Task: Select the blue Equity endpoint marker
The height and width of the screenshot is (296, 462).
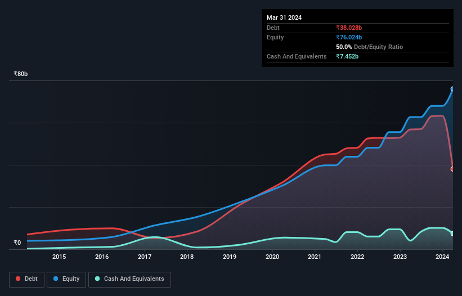Action: pos(452,89)
